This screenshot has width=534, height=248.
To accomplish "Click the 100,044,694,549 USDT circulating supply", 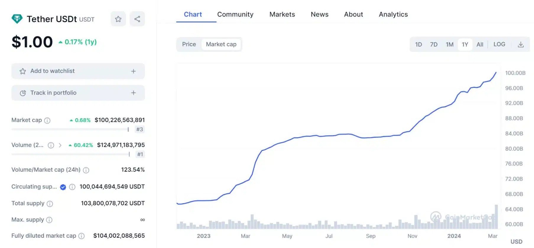I will [x=112, y=187].
